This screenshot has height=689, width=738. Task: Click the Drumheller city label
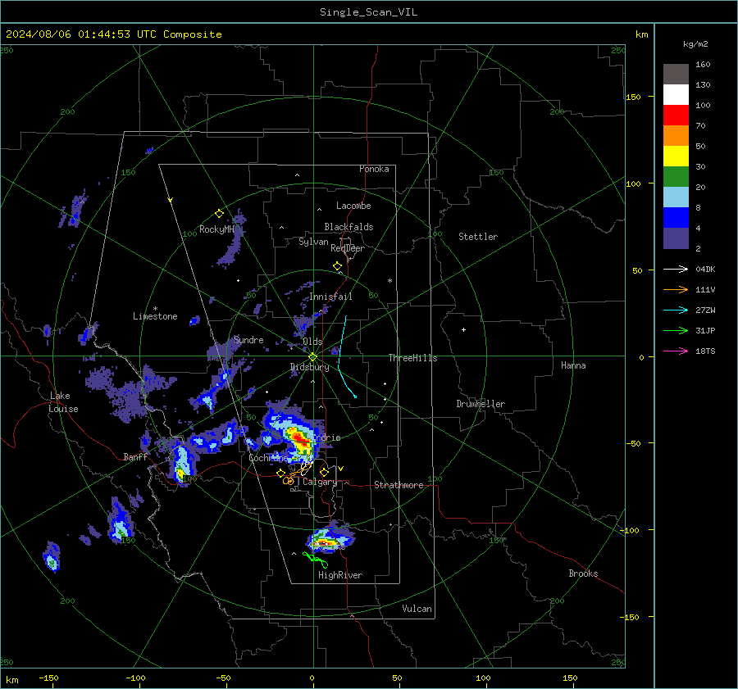point(481,404)
